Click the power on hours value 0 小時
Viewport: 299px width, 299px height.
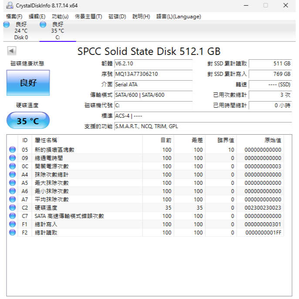(270, 105)
